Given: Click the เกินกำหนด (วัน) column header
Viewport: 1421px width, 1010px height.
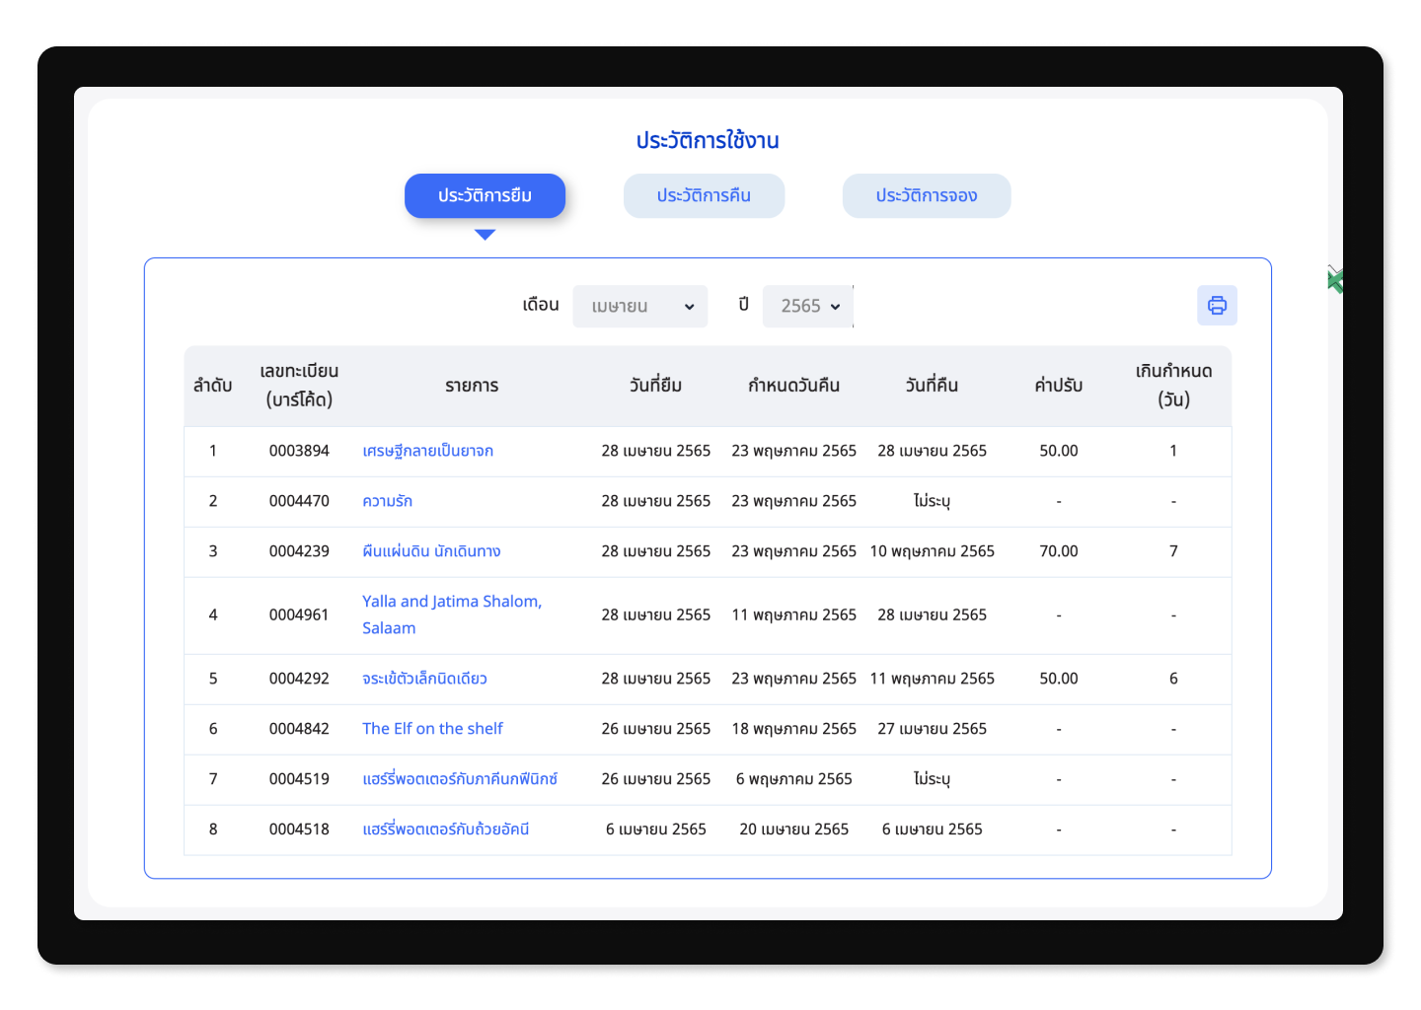Looking at the screenshot, I should pos(1173,386).
